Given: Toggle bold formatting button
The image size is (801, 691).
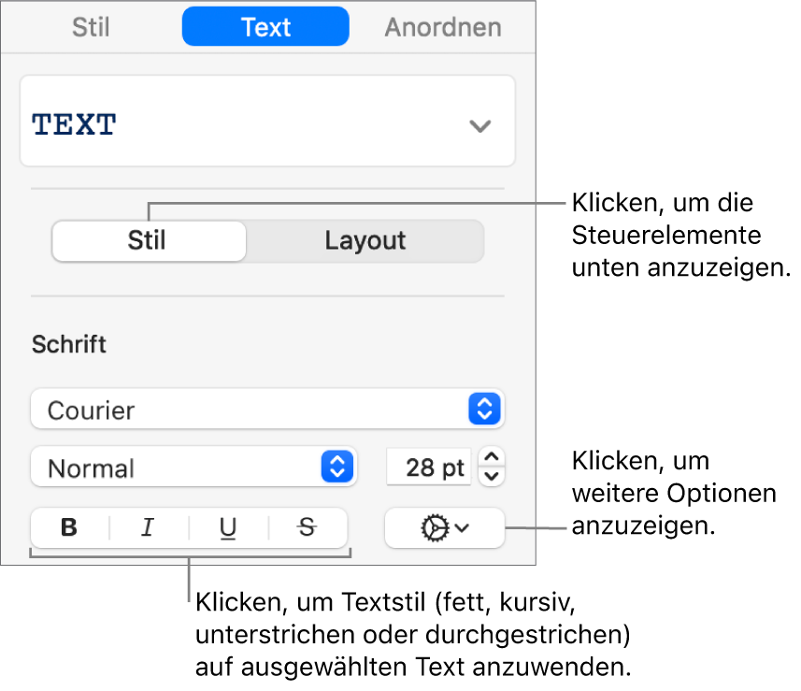Looking at the screenshot, I should click(69, 527).
